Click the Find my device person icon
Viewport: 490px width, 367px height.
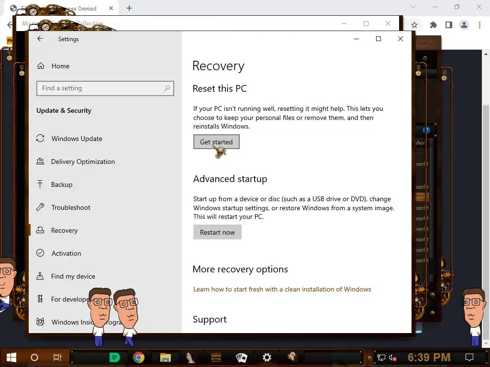pyautogui.click(x=40, y=276)
